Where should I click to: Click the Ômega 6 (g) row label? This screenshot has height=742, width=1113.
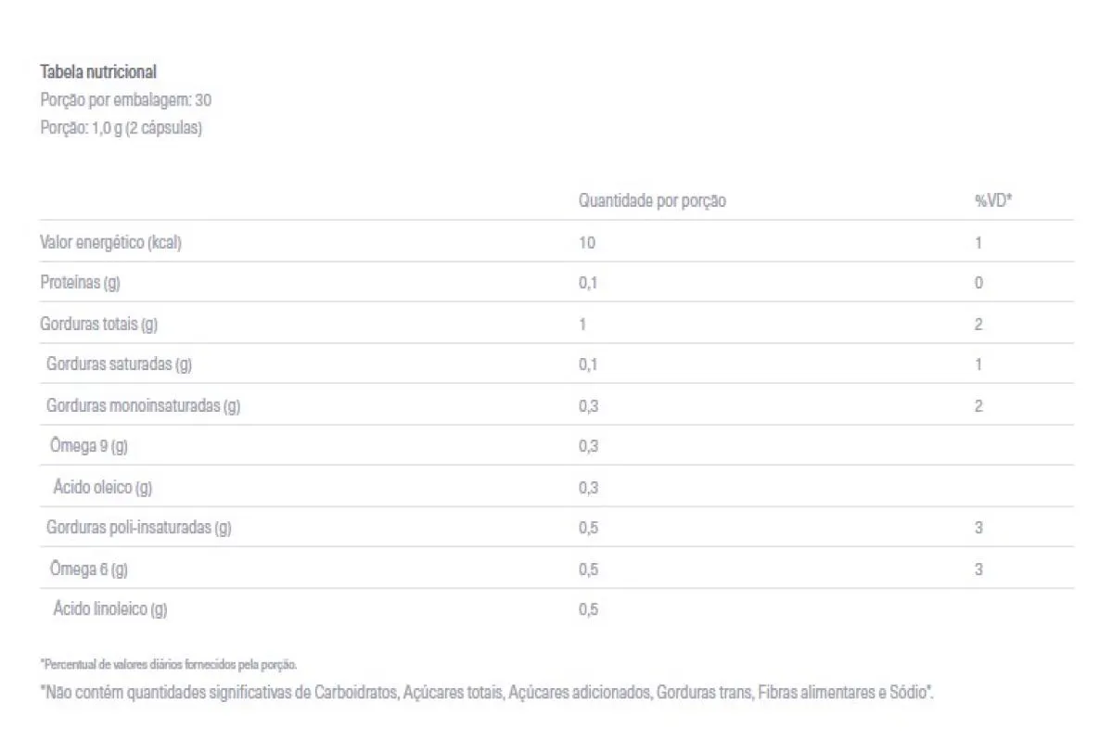(89, 569)
